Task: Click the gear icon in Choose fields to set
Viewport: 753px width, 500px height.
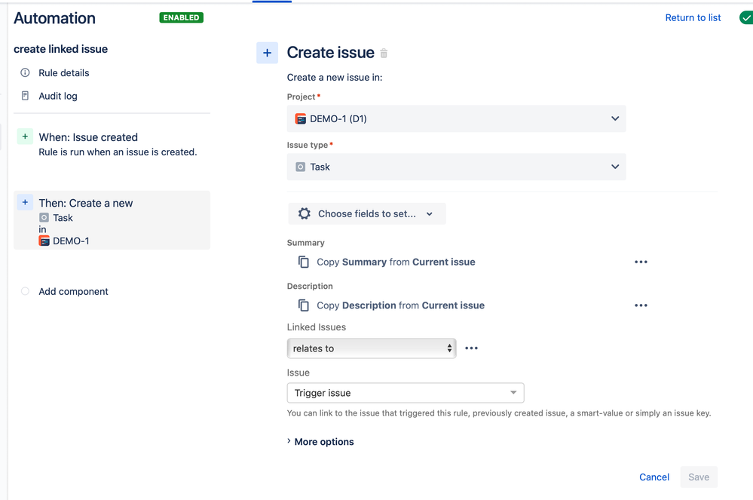Action: click(x=304, y=213)
